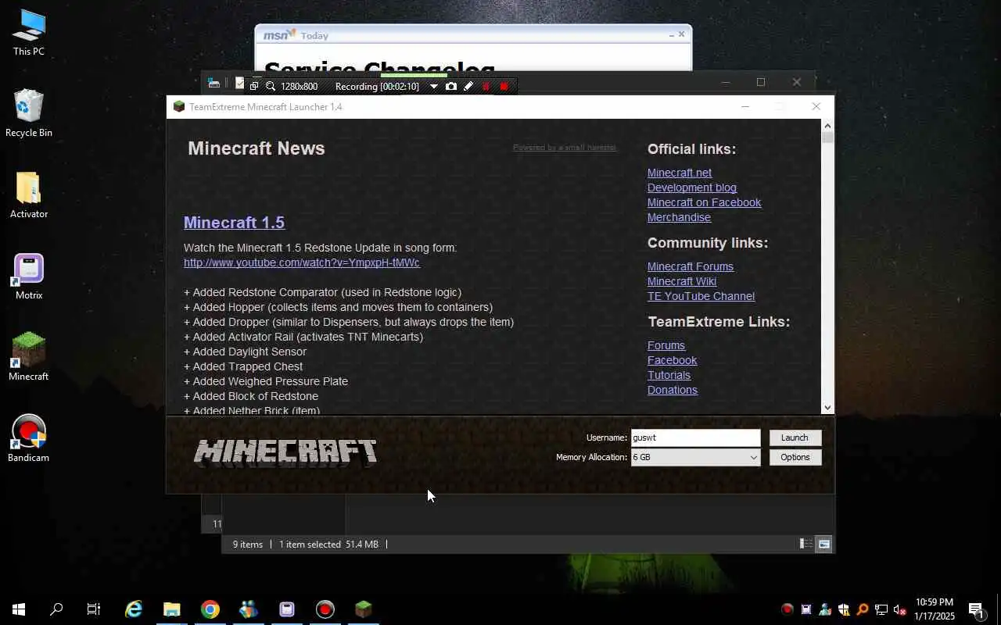The width and height of the screenshot is (1001, 625).
Task: Select the Motrix desktop shortcut
Action: point(29,277)
